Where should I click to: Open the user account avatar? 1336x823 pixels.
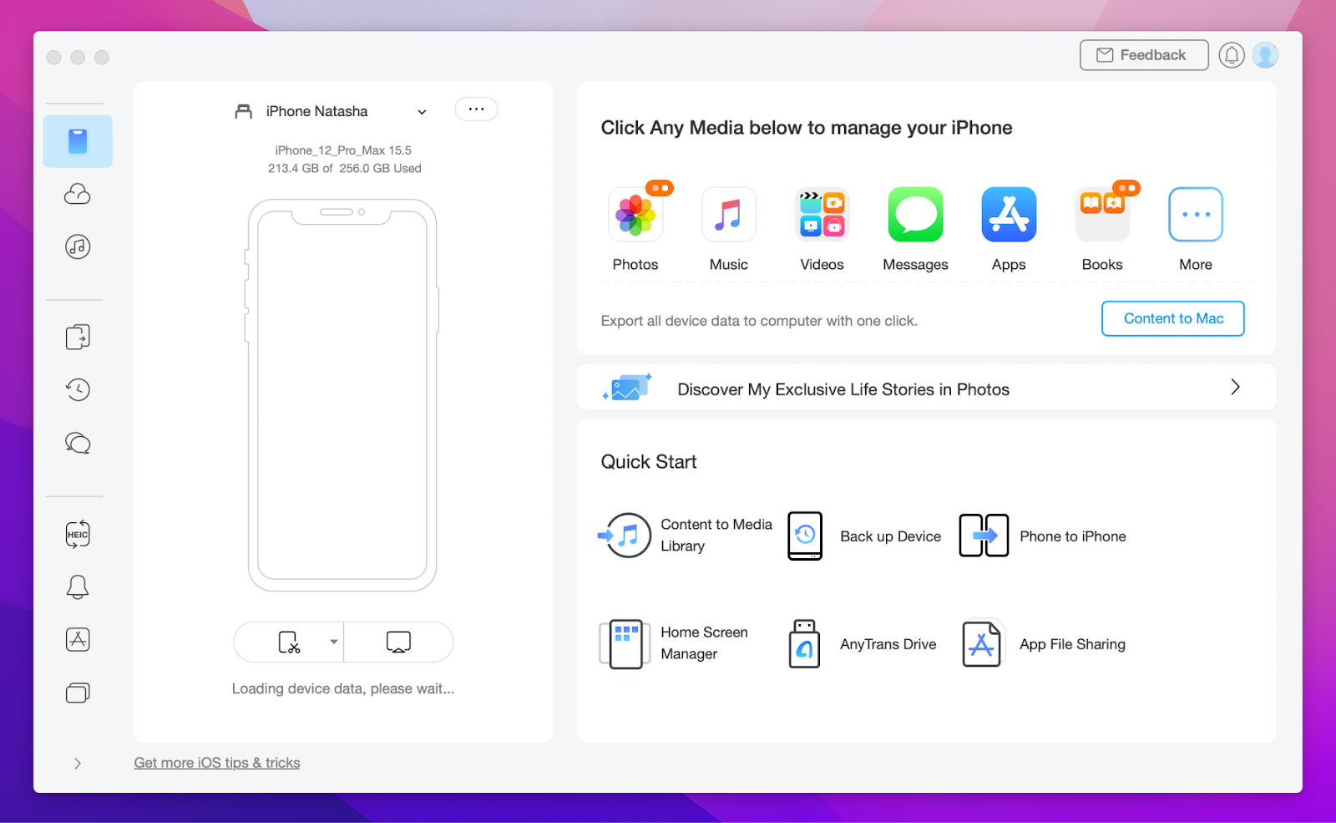click(1265, 55)
